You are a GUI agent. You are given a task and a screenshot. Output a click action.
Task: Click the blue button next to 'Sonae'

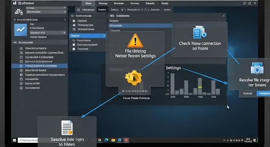264,93
